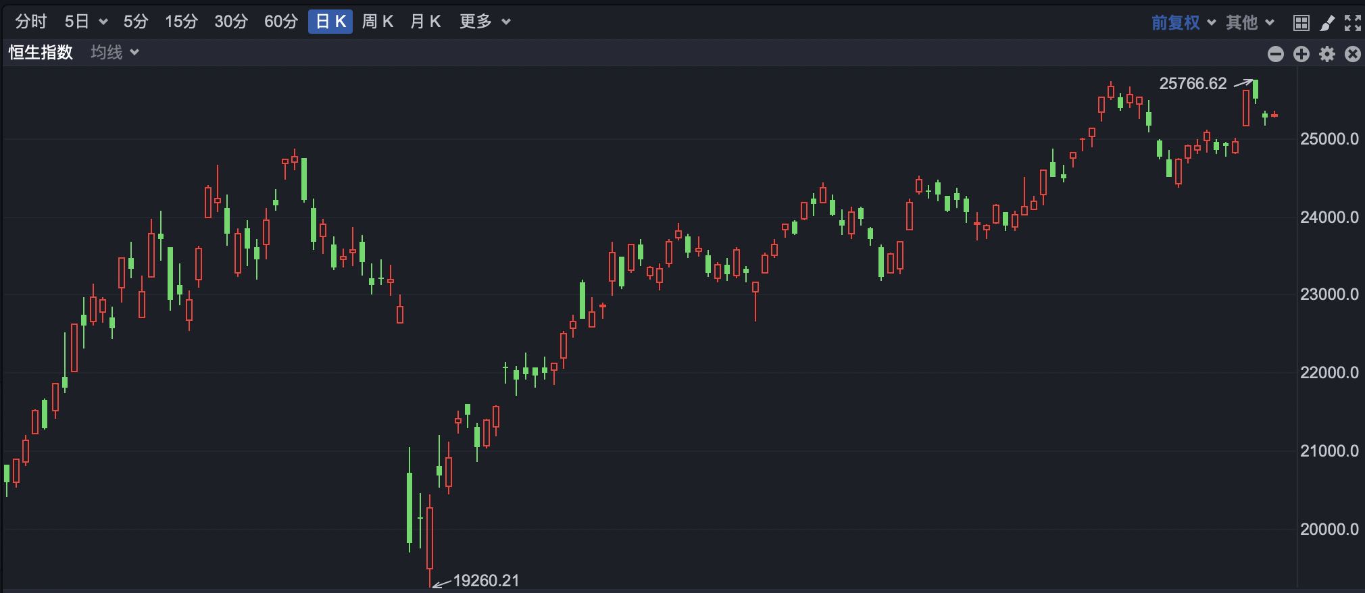
Task: Expand the 5日 period dropdown
Action: [86, 22]
